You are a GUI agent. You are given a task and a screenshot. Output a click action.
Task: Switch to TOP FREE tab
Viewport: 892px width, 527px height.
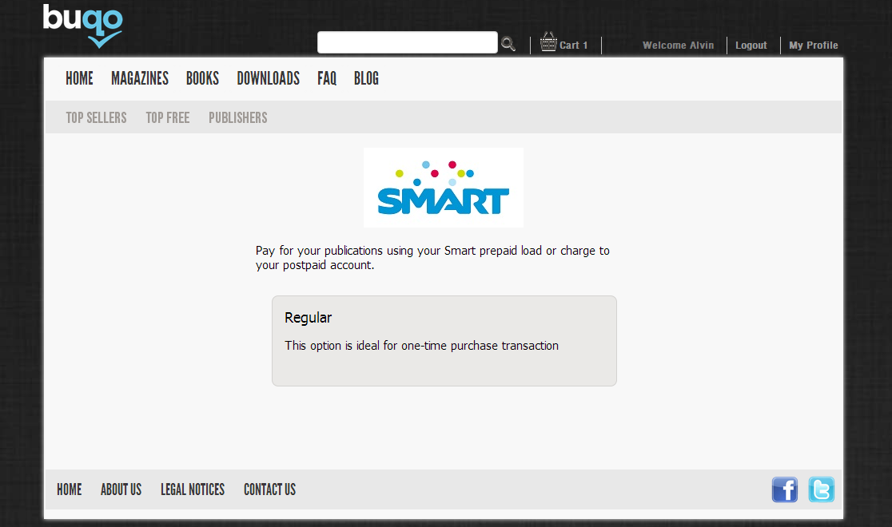tap(168, 117)
